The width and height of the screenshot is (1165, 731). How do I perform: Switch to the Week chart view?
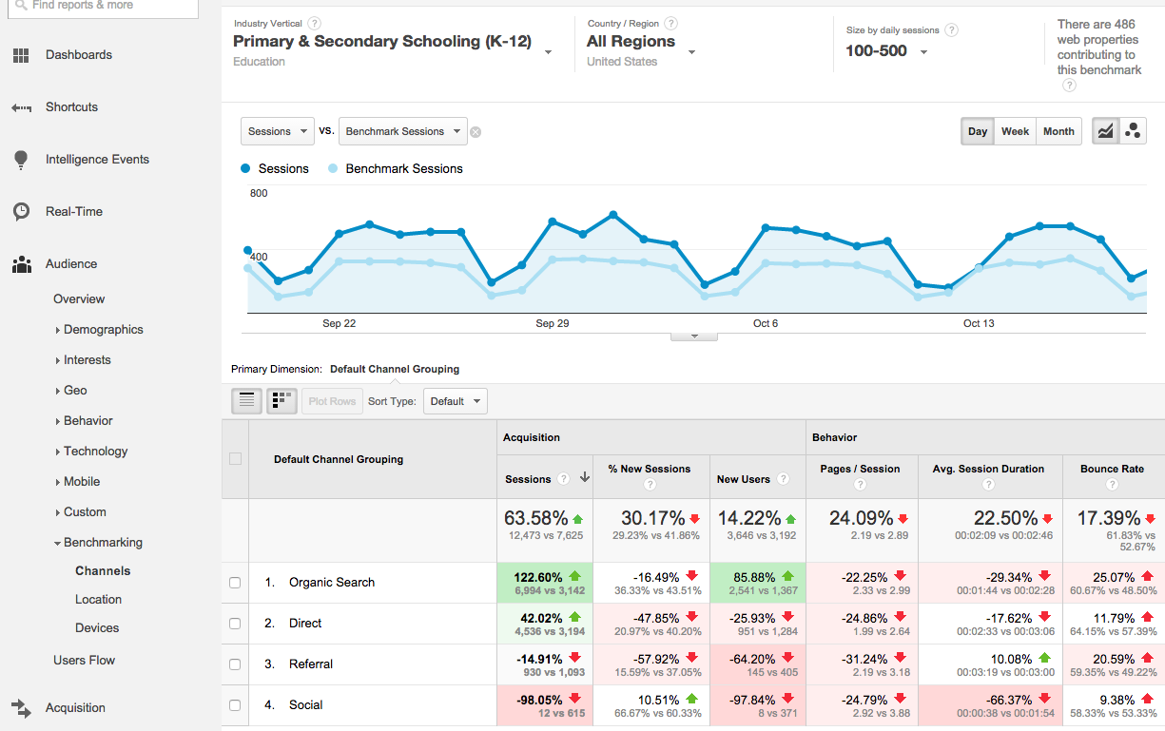(1015, 131)
